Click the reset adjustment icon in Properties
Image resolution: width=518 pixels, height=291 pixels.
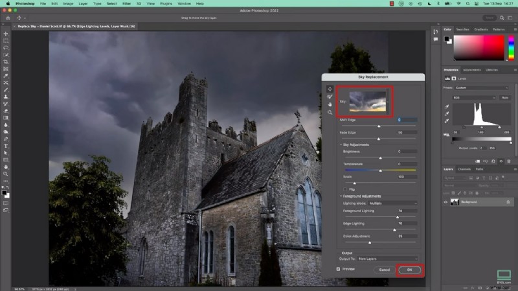493,161
